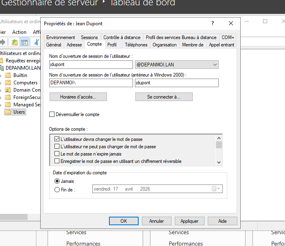Switch to the Général tab
285x246 pixels.
pos(54,45)
